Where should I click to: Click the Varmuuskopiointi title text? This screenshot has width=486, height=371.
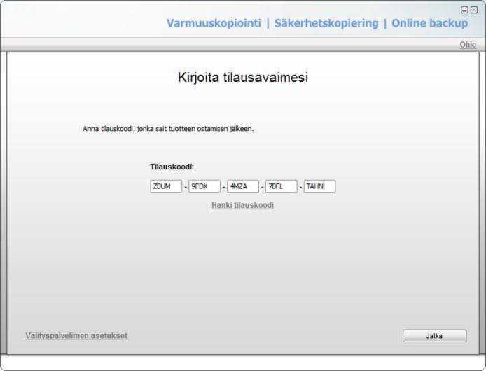214,23
